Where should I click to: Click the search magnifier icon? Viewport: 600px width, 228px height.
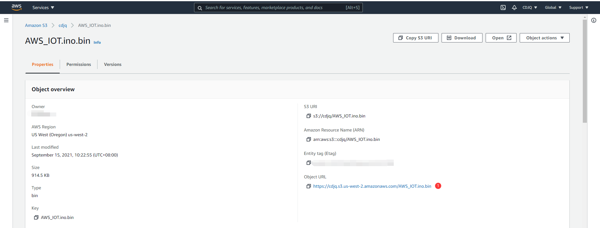[x=200, y=8]
